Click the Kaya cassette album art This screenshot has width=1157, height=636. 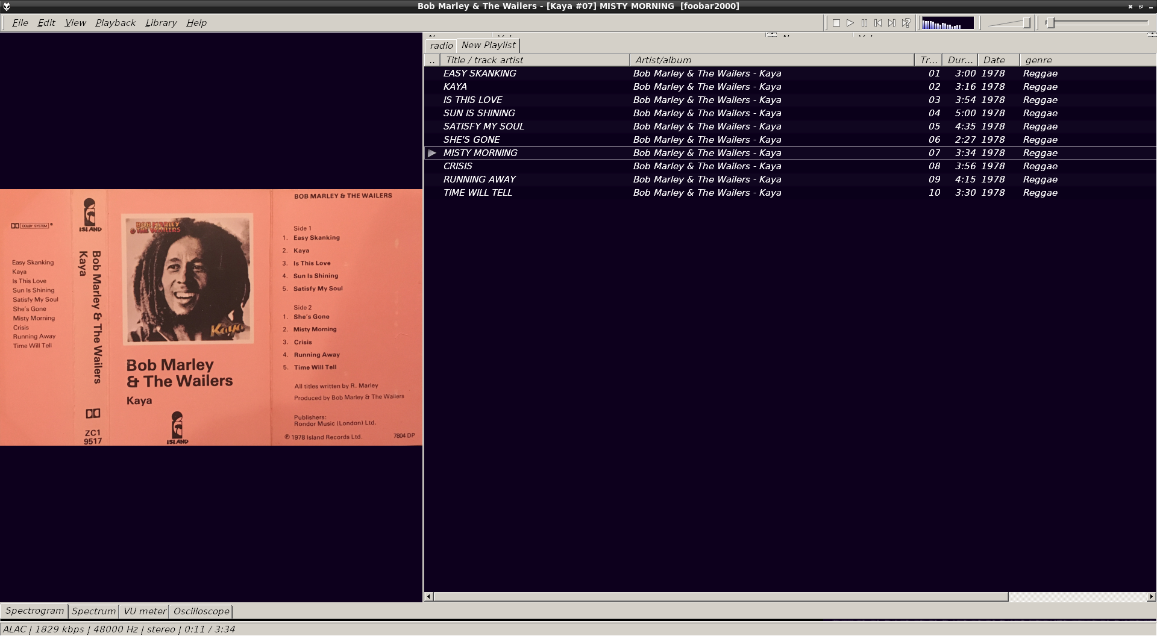coord(211,317)
